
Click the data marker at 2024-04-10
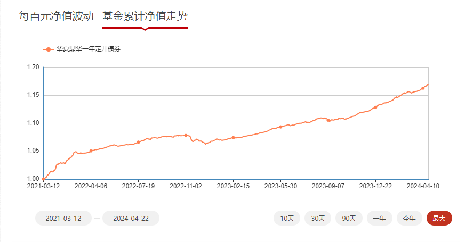coord(423,88)
